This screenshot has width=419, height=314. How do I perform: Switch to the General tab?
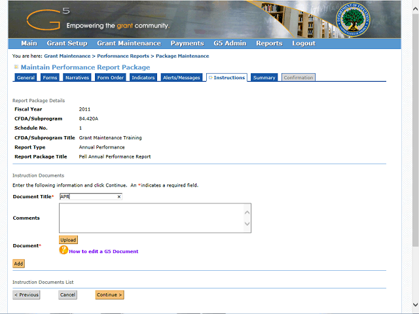[26, 77]
